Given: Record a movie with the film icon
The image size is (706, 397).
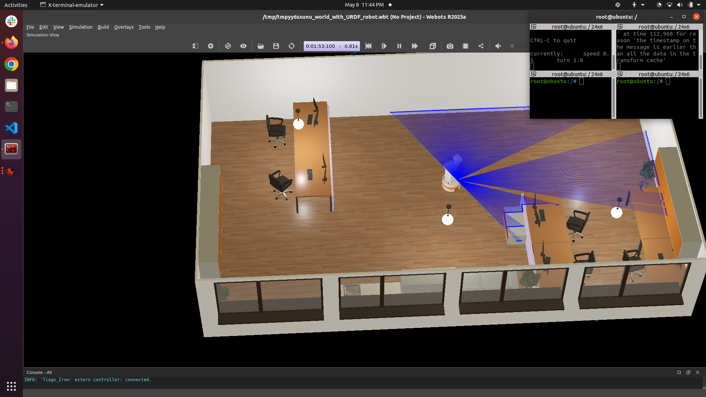Looking at the screenshot, I should [x=466, y=46].
